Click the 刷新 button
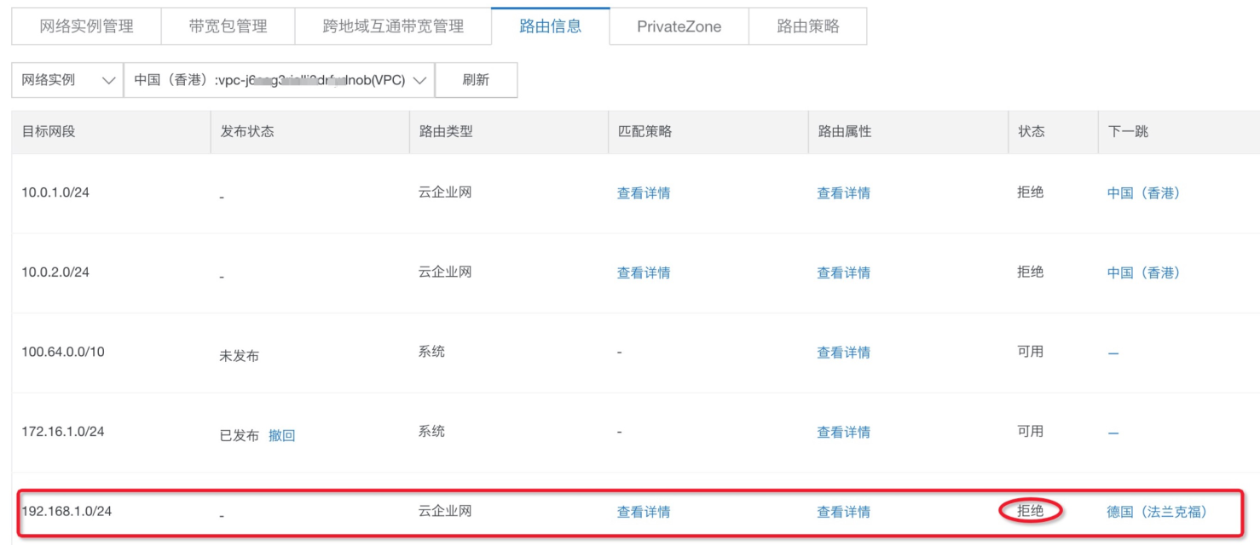 [x=476, y=80]
